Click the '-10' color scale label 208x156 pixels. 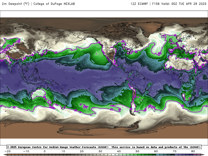[x=26, y=151]
